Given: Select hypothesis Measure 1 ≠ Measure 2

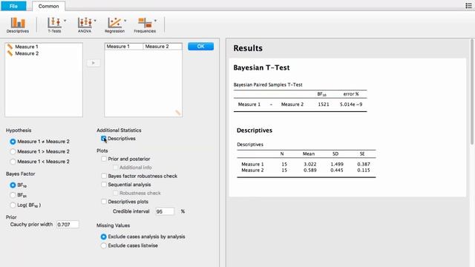Looking at the screenshot, I should 13,142.
